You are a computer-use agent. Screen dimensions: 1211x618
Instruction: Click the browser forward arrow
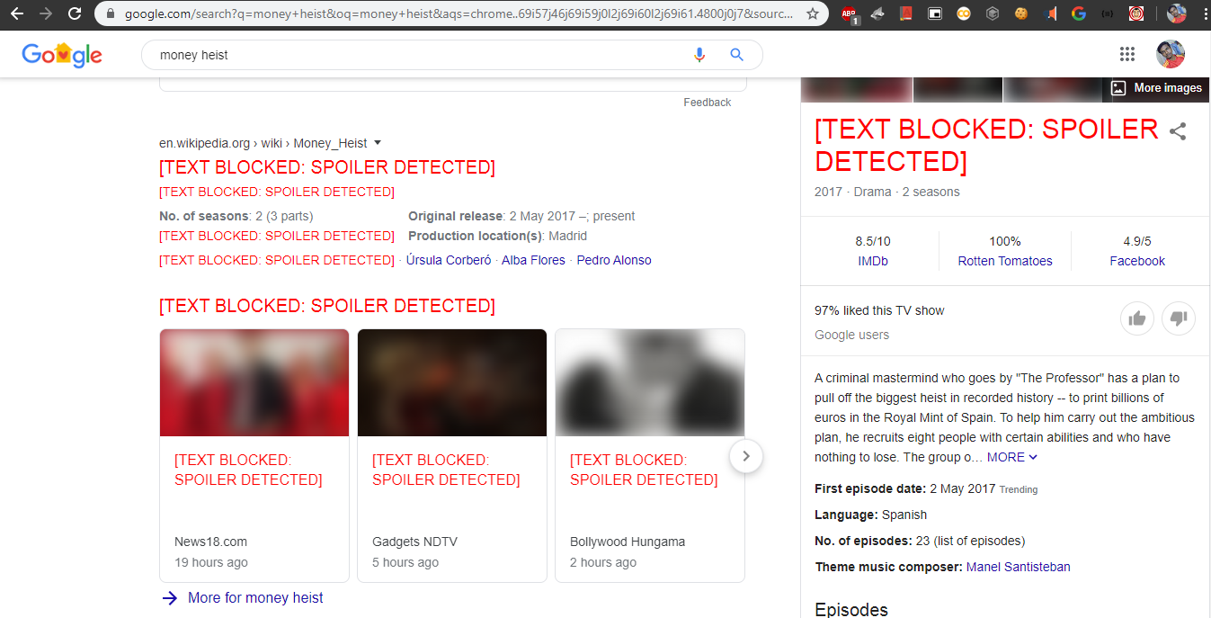coord(45,13)
